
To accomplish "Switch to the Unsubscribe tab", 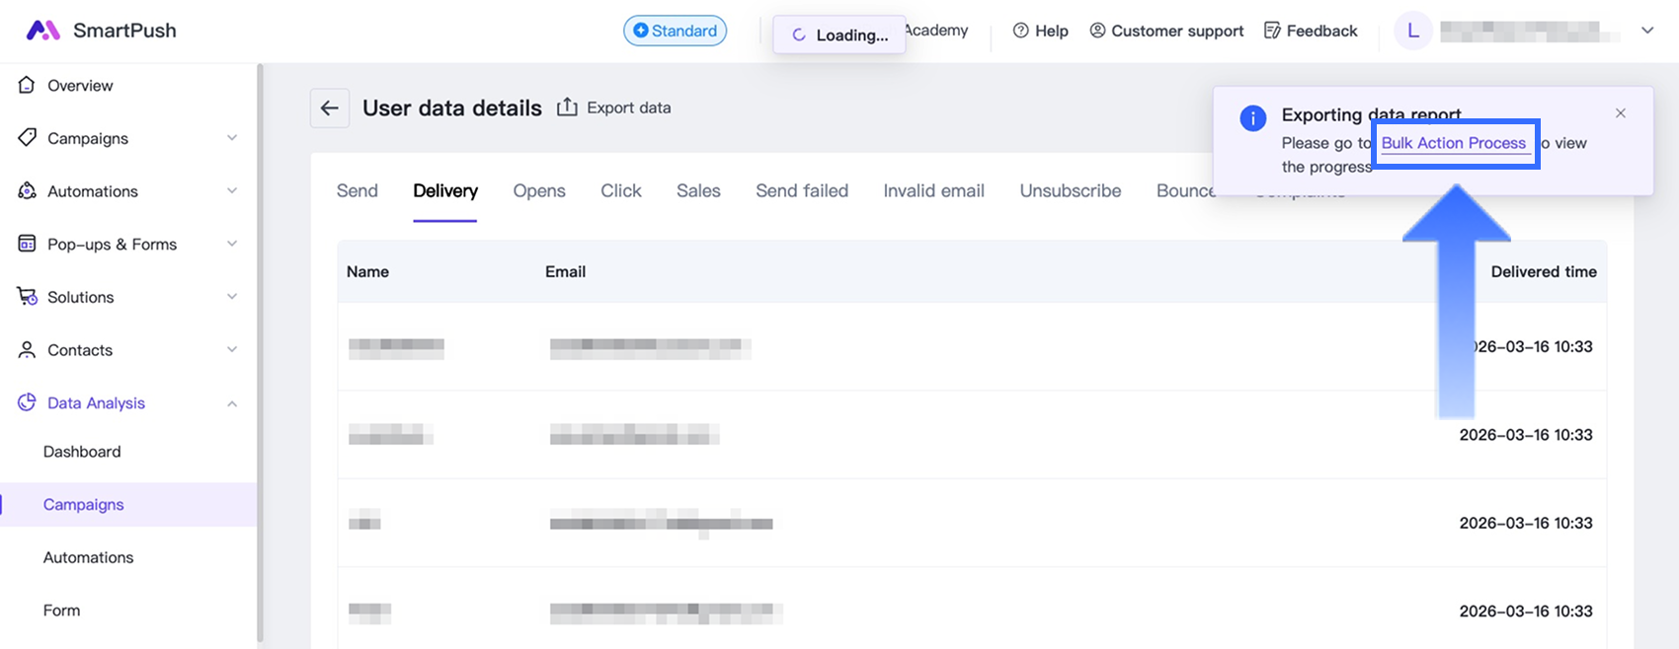I will [x=1070, y=191].
